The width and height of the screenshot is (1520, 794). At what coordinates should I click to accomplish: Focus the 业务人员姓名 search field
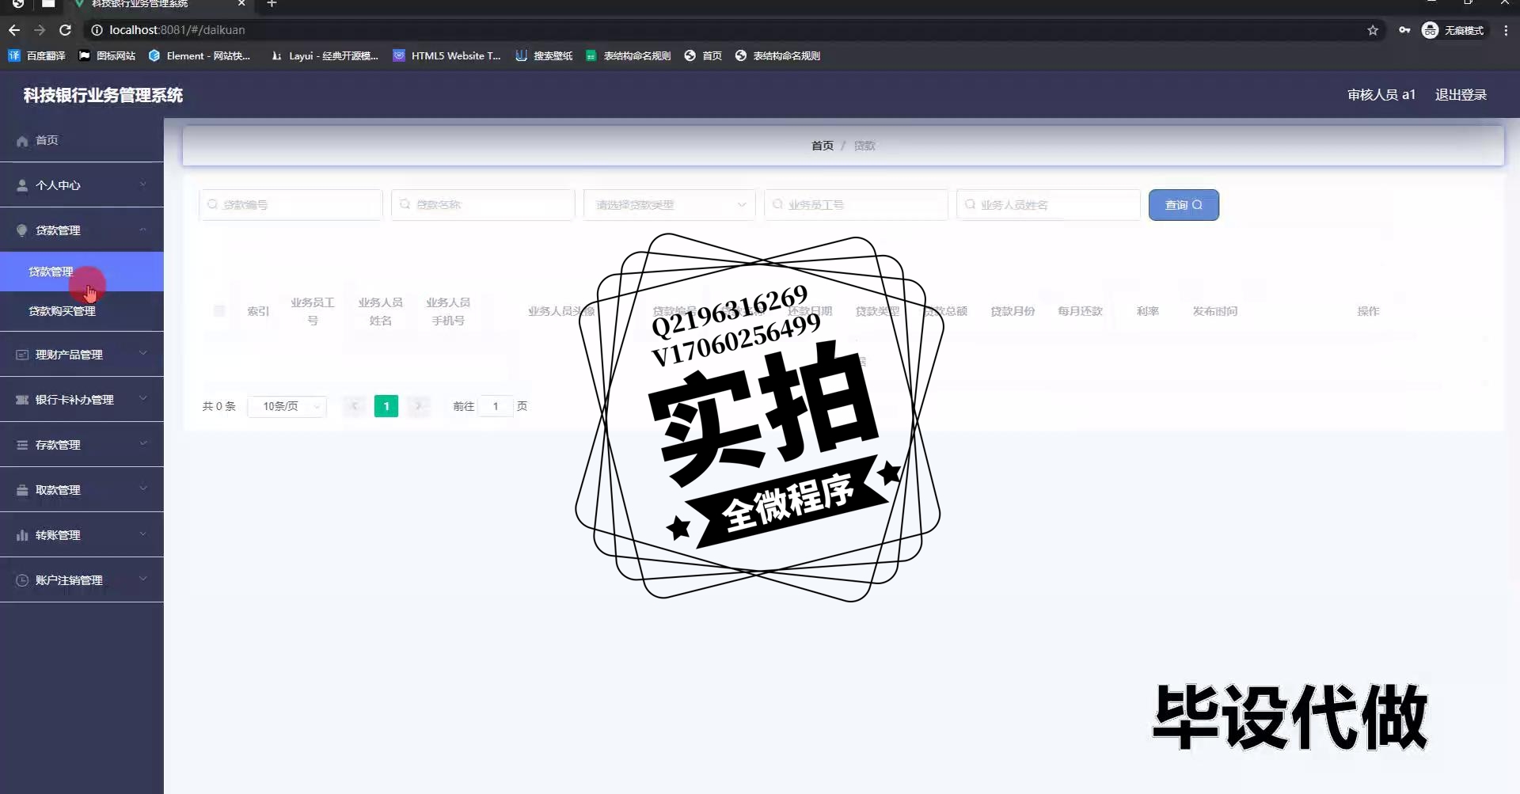coord(1048,205)
